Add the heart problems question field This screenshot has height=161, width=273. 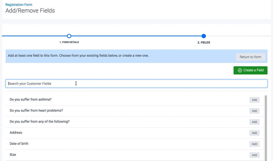pos(254,111)
